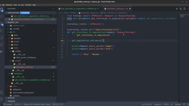Click get_starships_in_pagination breadcrumb symbol
Screen dimensions: 189x106
pos(115,13)
